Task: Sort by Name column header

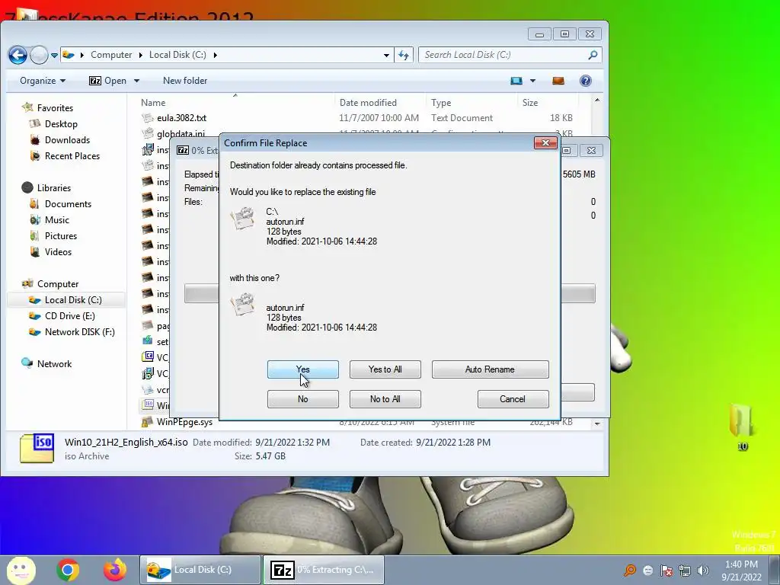Action: (152, 103)
